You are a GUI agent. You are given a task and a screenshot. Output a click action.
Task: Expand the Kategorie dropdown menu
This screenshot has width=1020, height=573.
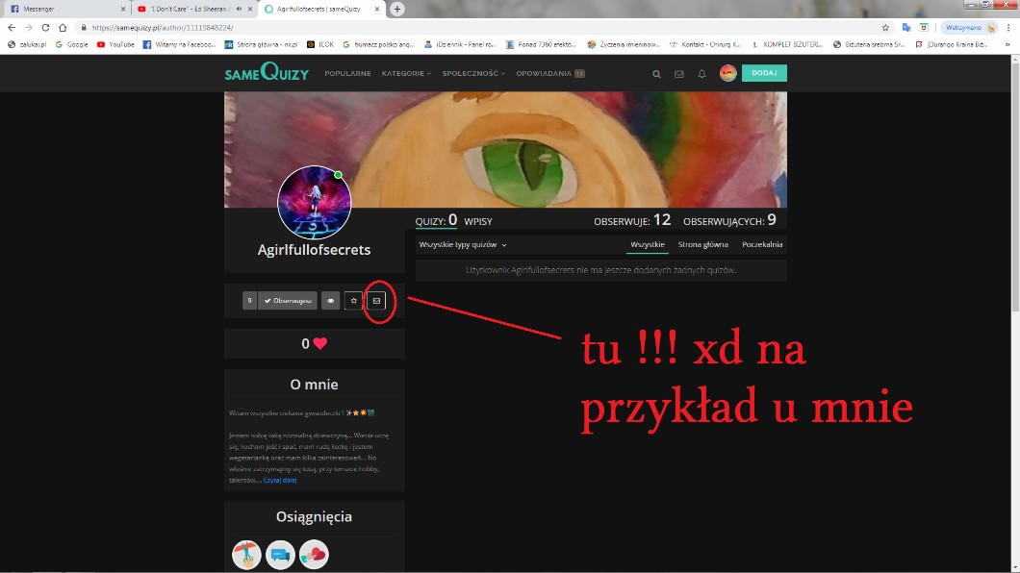pos(406,74)
